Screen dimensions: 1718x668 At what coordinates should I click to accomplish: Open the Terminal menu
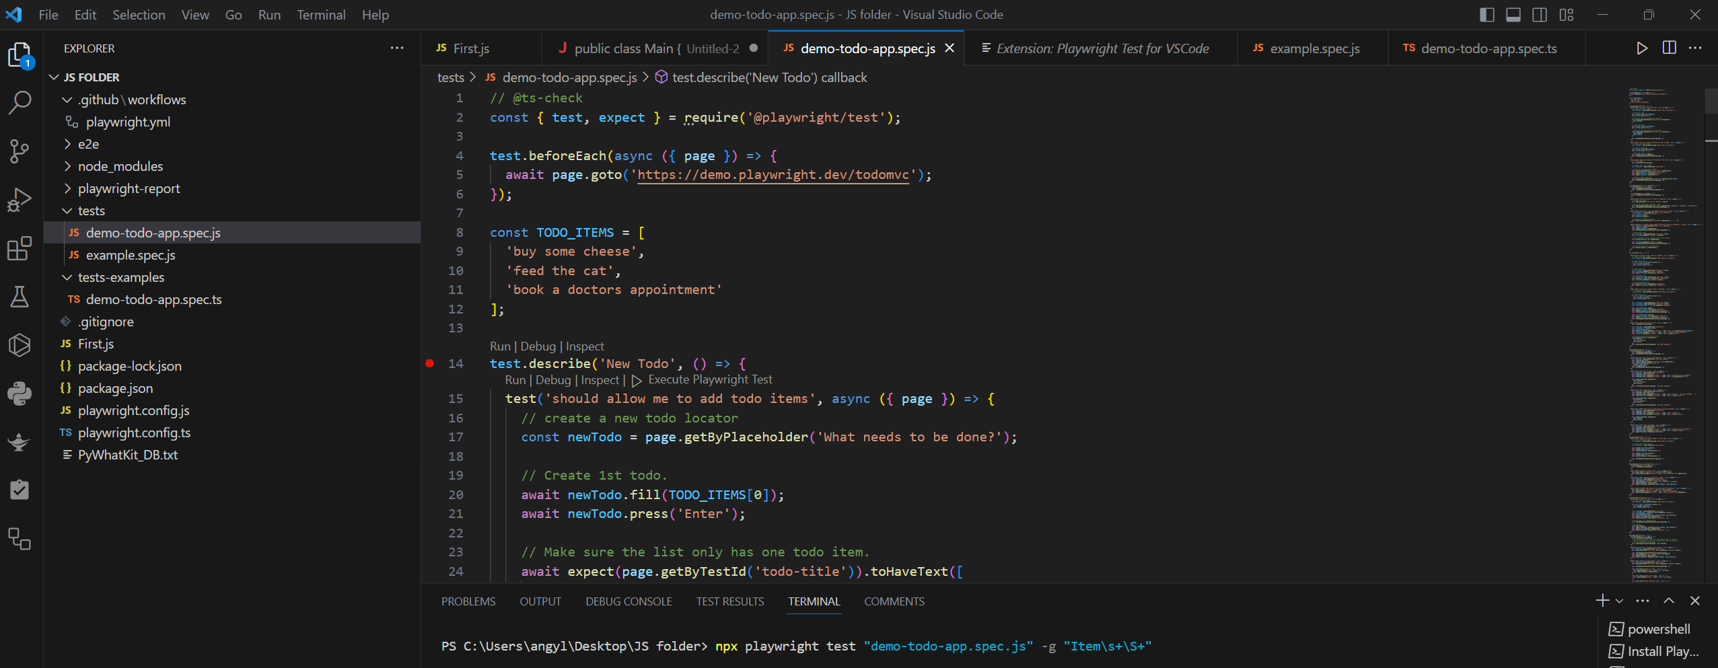322,14
